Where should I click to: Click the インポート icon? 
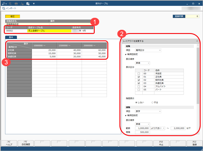[4, 8]
